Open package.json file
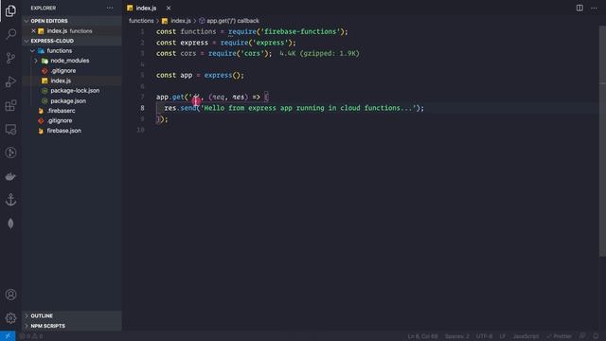Viewport: 606px width, 341px height. pyautogui.click(x=68, y=101)
